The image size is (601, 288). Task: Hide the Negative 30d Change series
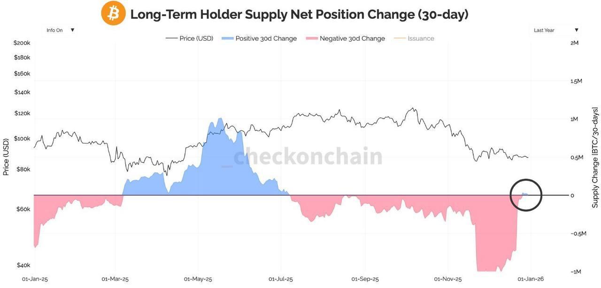tap(352, 38)
